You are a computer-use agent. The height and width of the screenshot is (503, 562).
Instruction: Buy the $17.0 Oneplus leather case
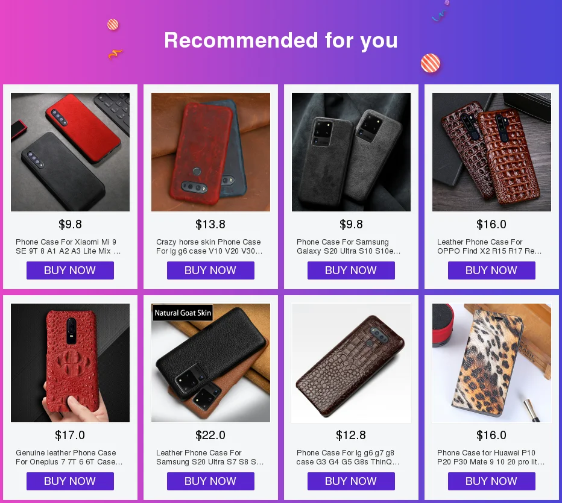pyautogui.click(x=70, y=481)
